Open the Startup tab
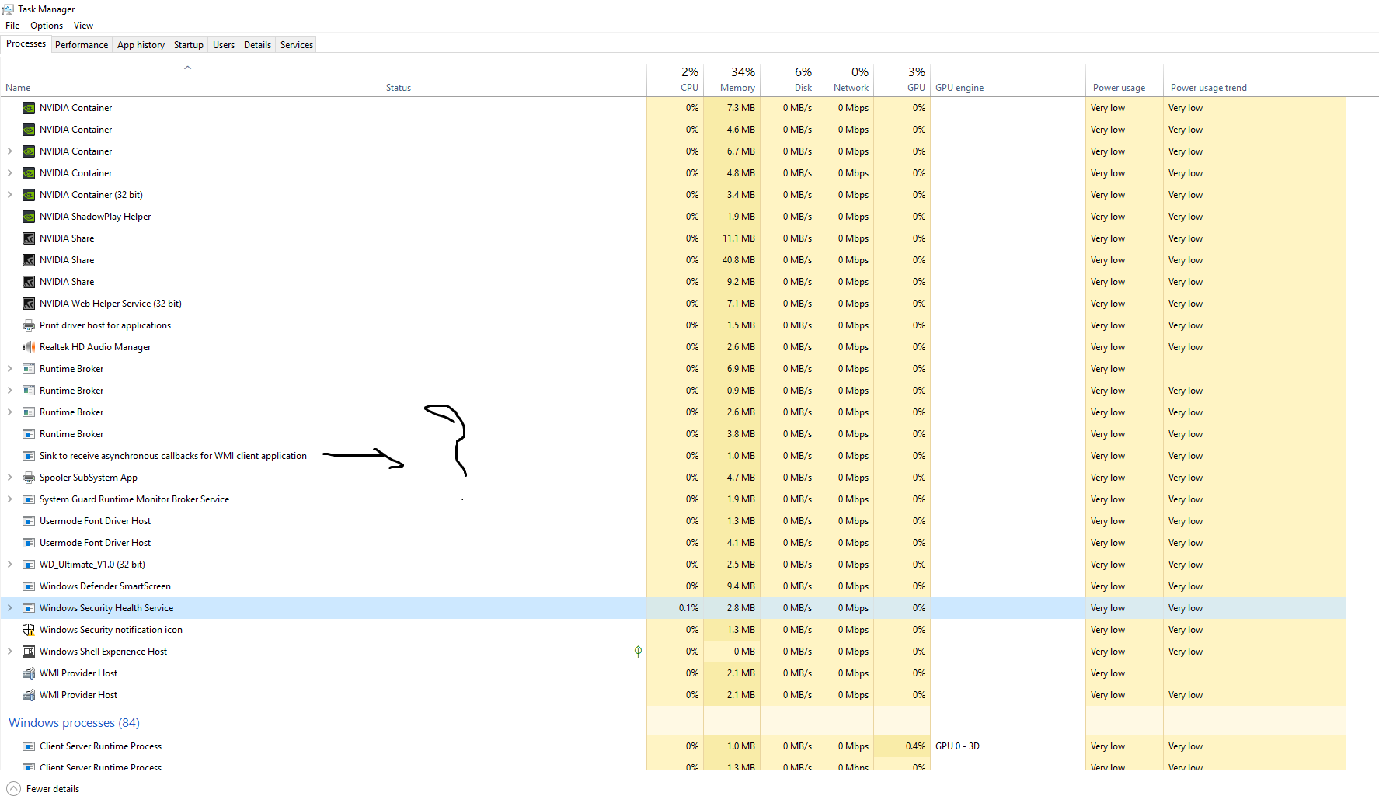This screenshot has height=796, width=1379. click(188, 45)
